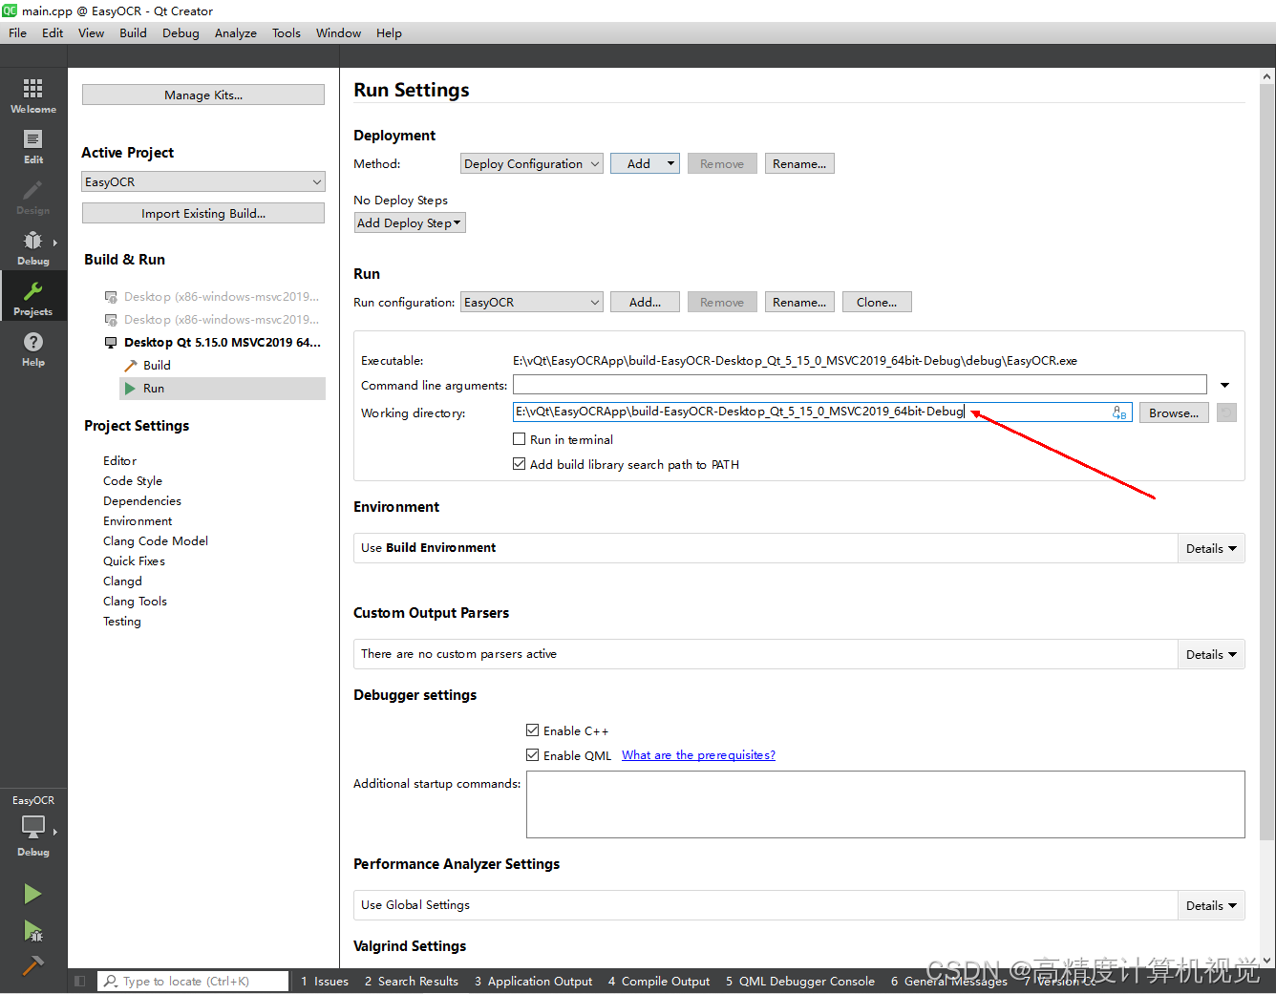Open the Search Results pane

click(412, 982)
